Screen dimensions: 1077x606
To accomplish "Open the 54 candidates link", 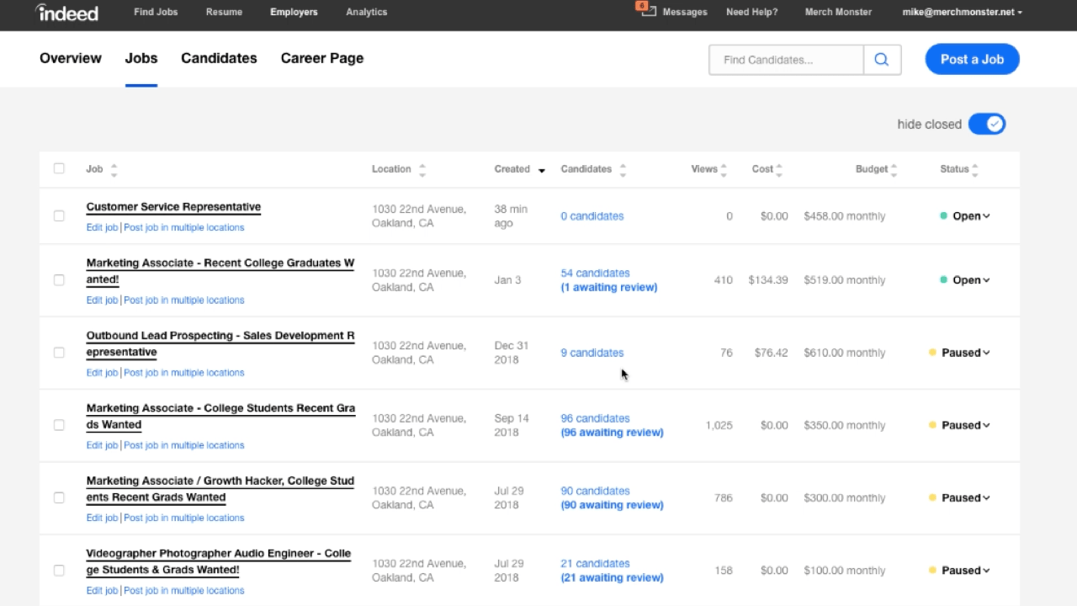I will click(x=595, y=273).
